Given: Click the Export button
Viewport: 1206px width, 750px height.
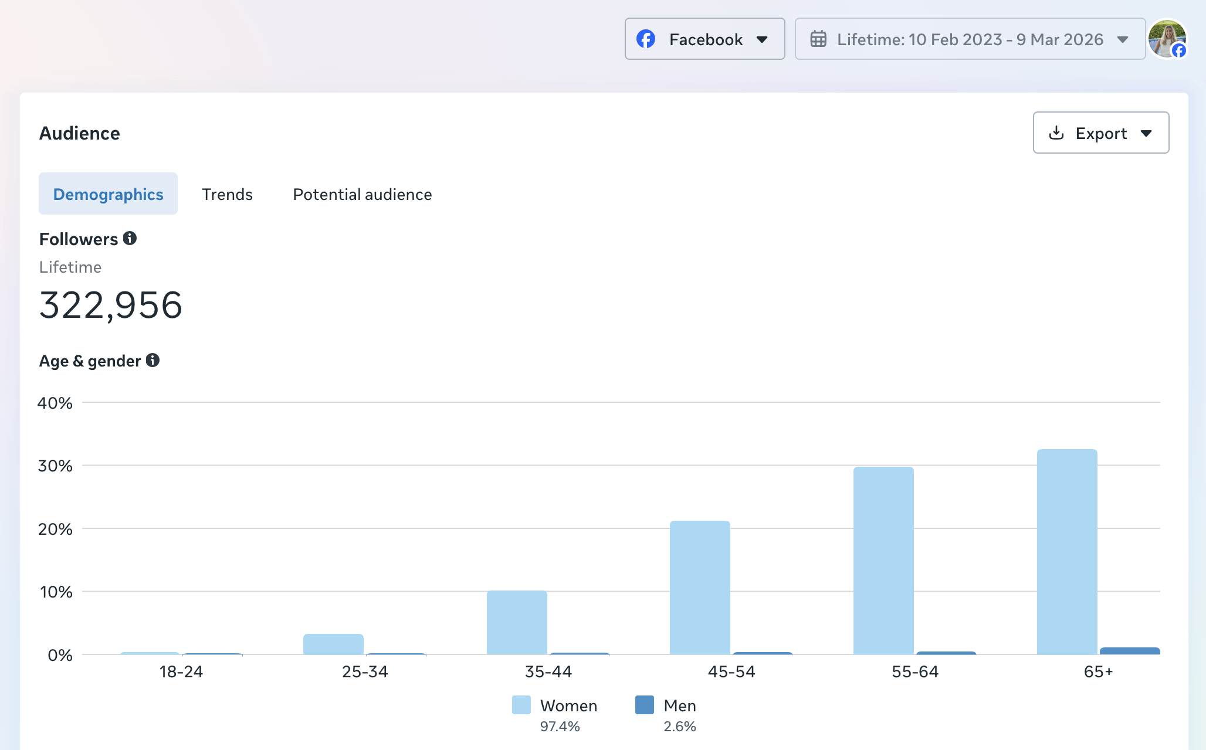Looking at the screenshot, I should point(1100,133).
